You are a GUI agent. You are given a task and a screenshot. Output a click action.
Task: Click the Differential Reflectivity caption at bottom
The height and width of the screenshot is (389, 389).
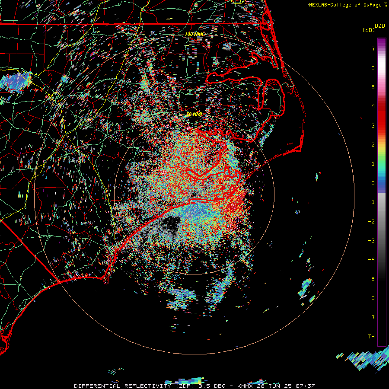pos(194,386)
